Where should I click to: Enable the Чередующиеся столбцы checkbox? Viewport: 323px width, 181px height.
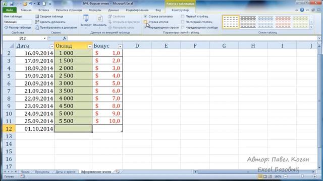[x=183, y=27]
